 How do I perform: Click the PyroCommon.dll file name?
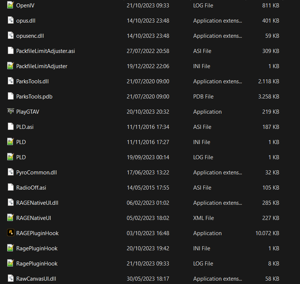point(37,173)
